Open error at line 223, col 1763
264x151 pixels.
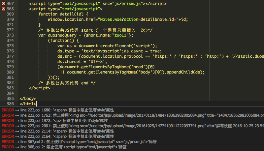(x=133, y=115)
